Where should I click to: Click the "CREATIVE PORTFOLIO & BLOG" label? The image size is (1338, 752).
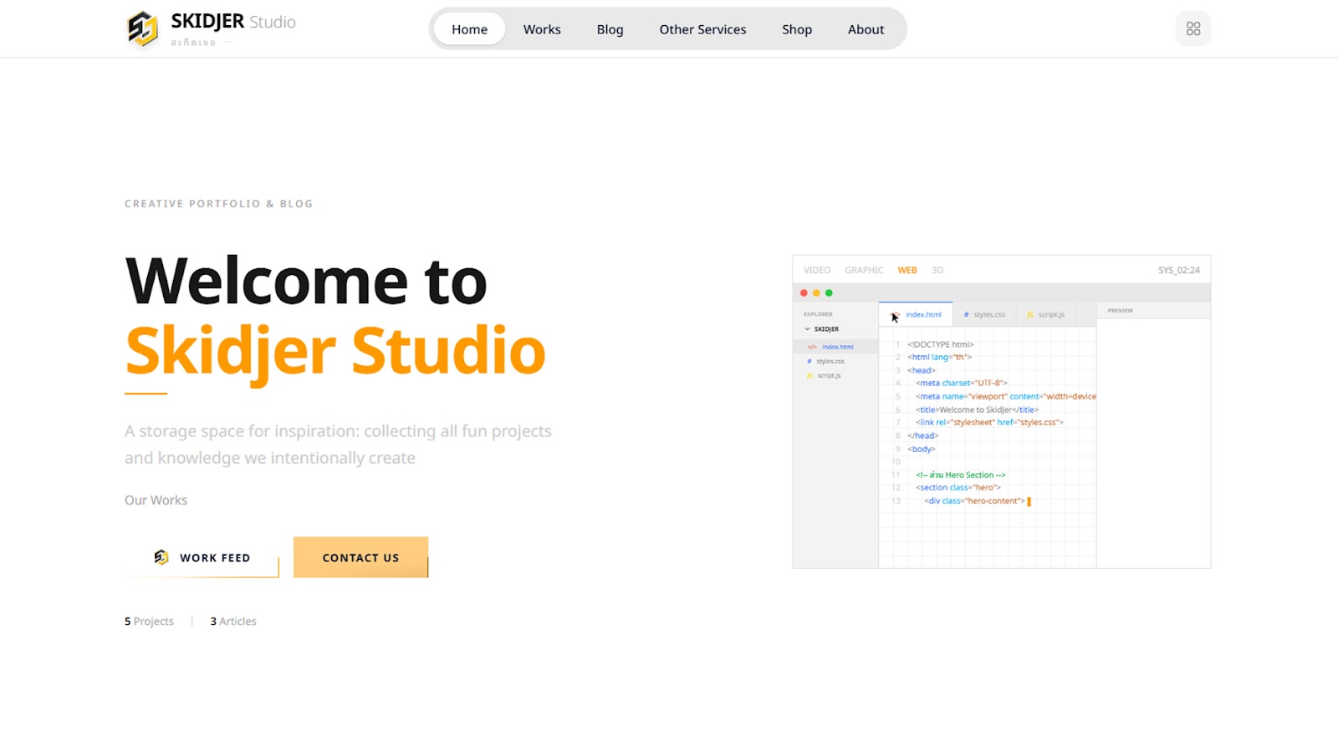(218, 204)
